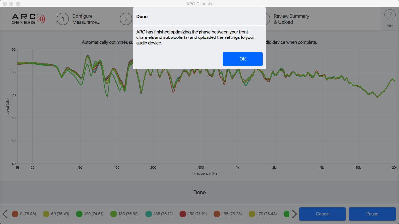This screenshot has height=224, width=399.
Task: Open the Review Summary & Upload step
Action: pos(291,19)
